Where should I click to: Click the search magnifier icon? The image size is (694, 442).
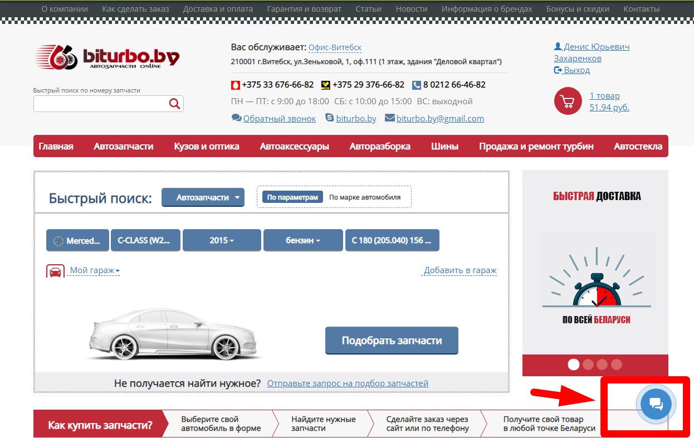(174, 104)
